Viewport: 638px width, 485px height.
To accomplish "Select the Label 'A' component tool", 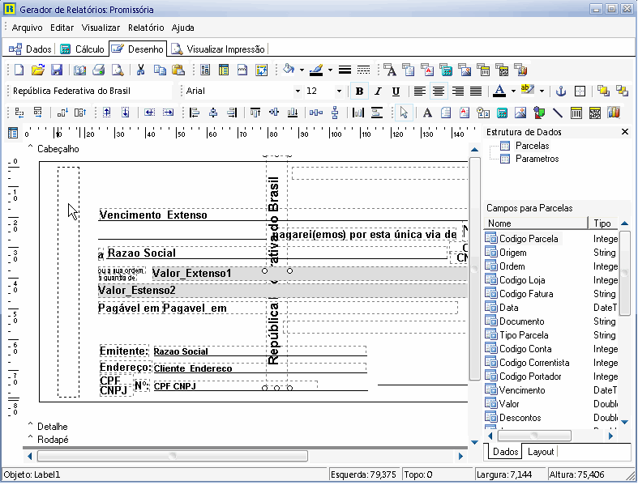I will click(427, 113).
